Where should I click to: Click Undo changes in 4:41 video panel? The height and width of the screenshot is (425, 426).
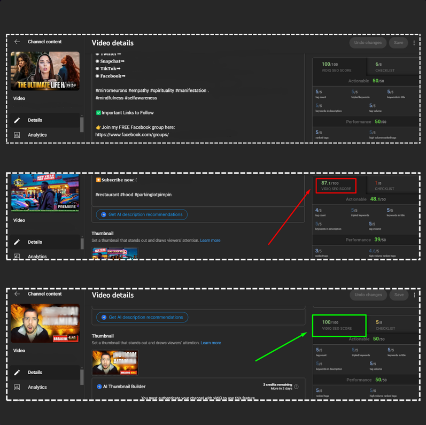click(368, 295)
